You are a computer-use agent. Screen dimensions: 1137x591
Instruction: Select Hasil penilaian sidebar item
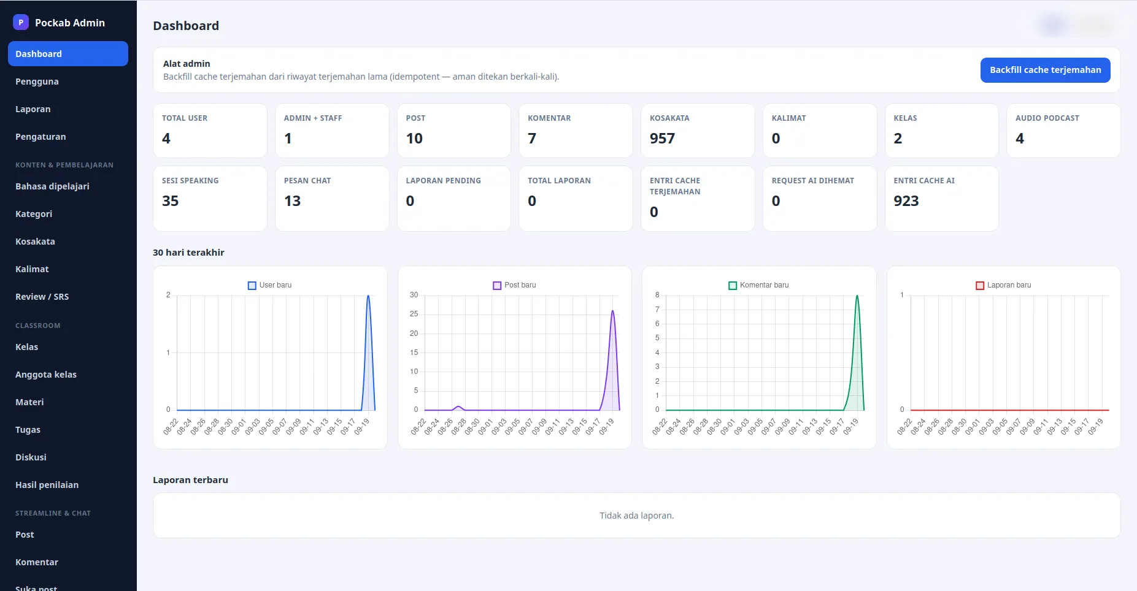68,485
